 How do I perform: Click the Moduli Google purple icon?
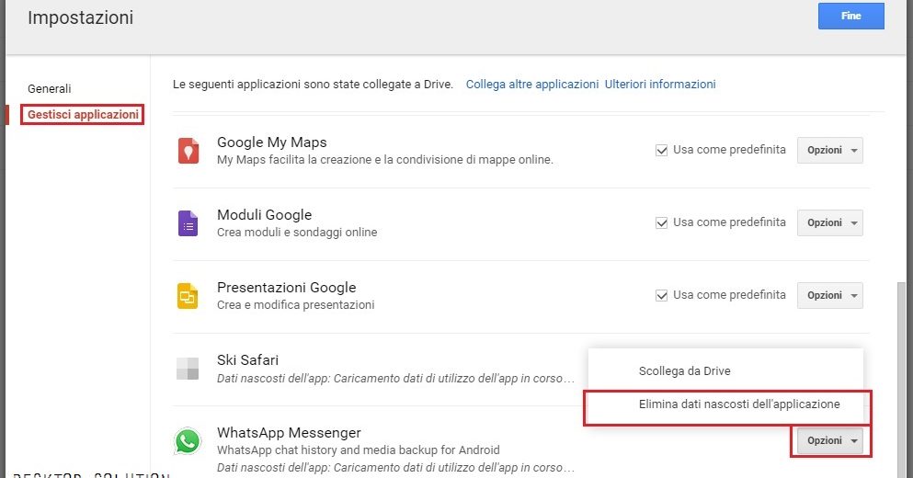click(188, 223)
